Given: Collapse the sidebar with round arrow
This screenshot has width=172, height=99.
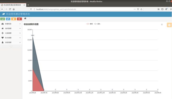Looking at the screenshot, I should click(11, 46).
